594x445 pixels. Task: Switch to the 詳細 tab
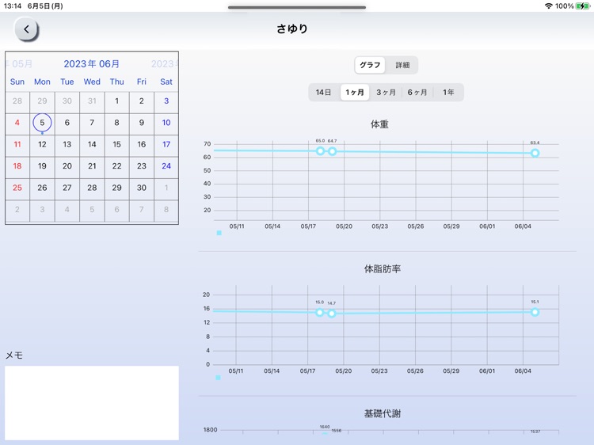point(402,65)
